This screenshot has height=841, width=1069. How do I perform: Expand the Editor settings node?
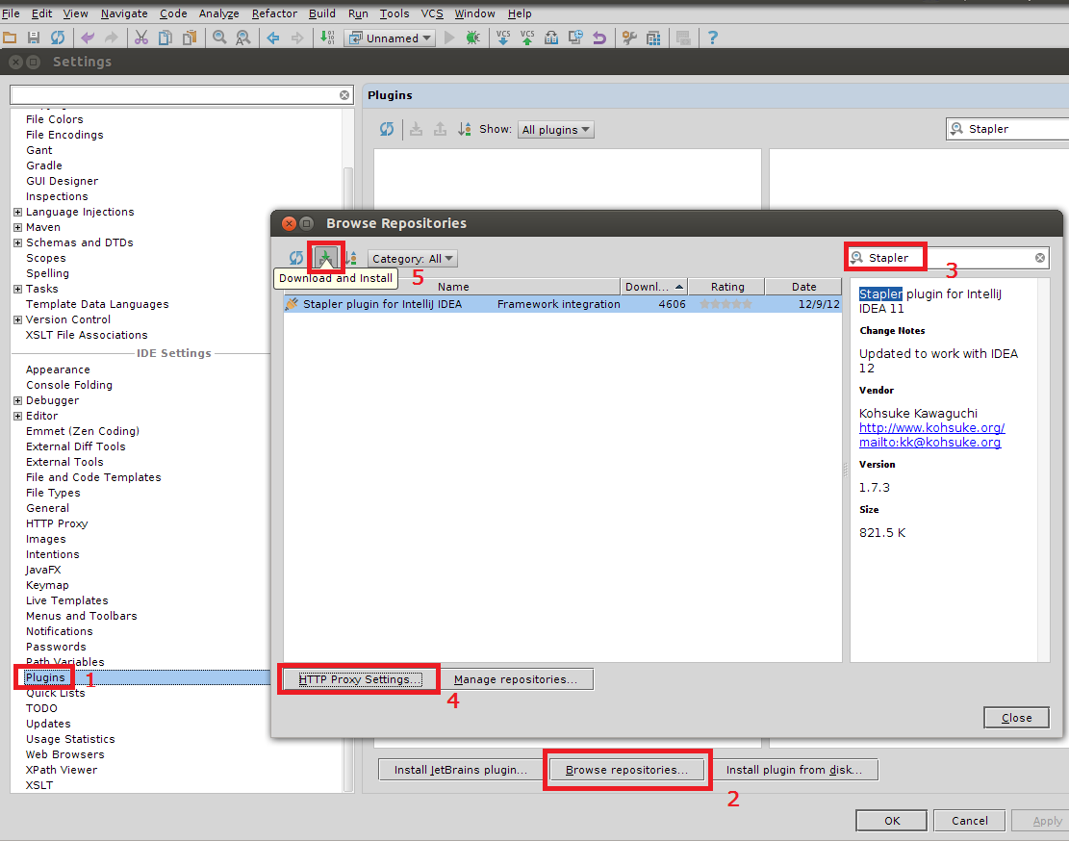(x=17, y=416)
